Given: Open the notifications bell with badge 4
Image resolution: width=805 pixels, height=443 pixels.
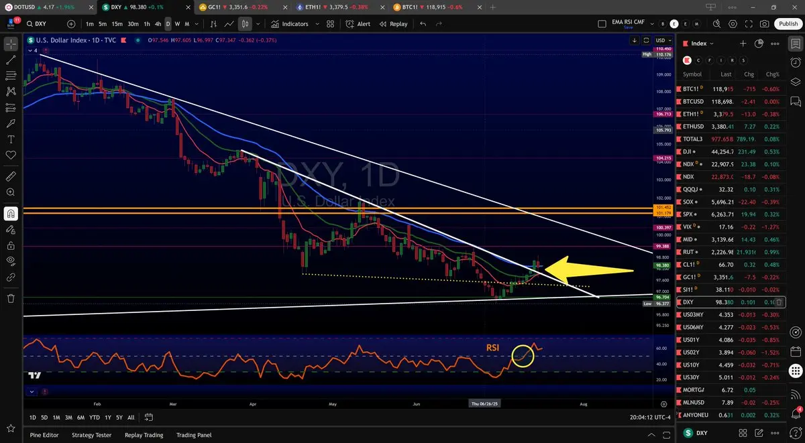Looking at the screenshot, I should tap(795, 414).
